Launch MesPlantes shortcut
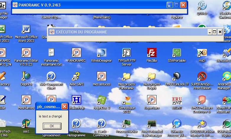Screen dimensions: 231x139 point(26,100)
